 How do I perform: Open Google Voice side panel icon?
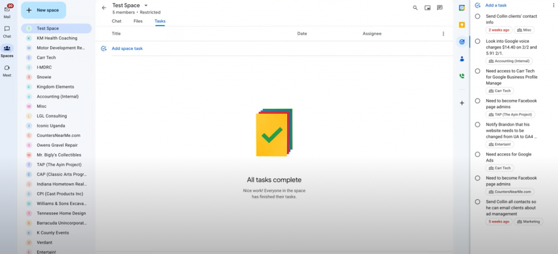click(462, 76)
